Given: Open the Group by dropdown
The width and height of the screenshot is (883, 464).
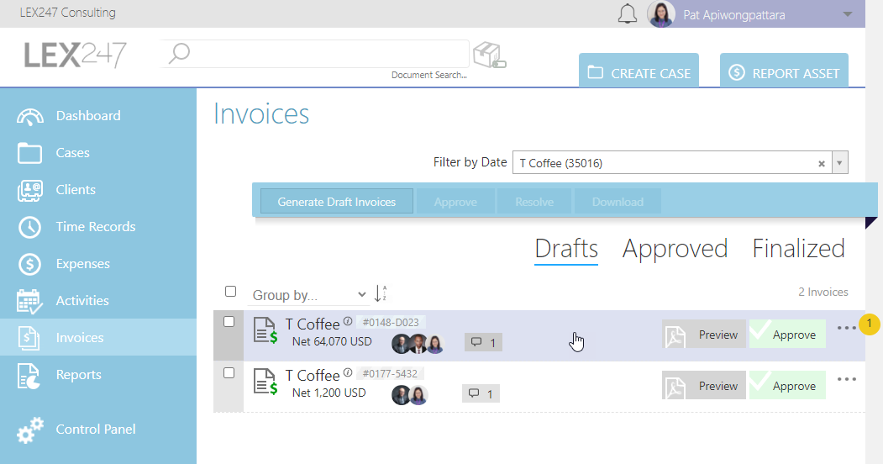Looking at the screenshot, I should [x=308, y=295].
